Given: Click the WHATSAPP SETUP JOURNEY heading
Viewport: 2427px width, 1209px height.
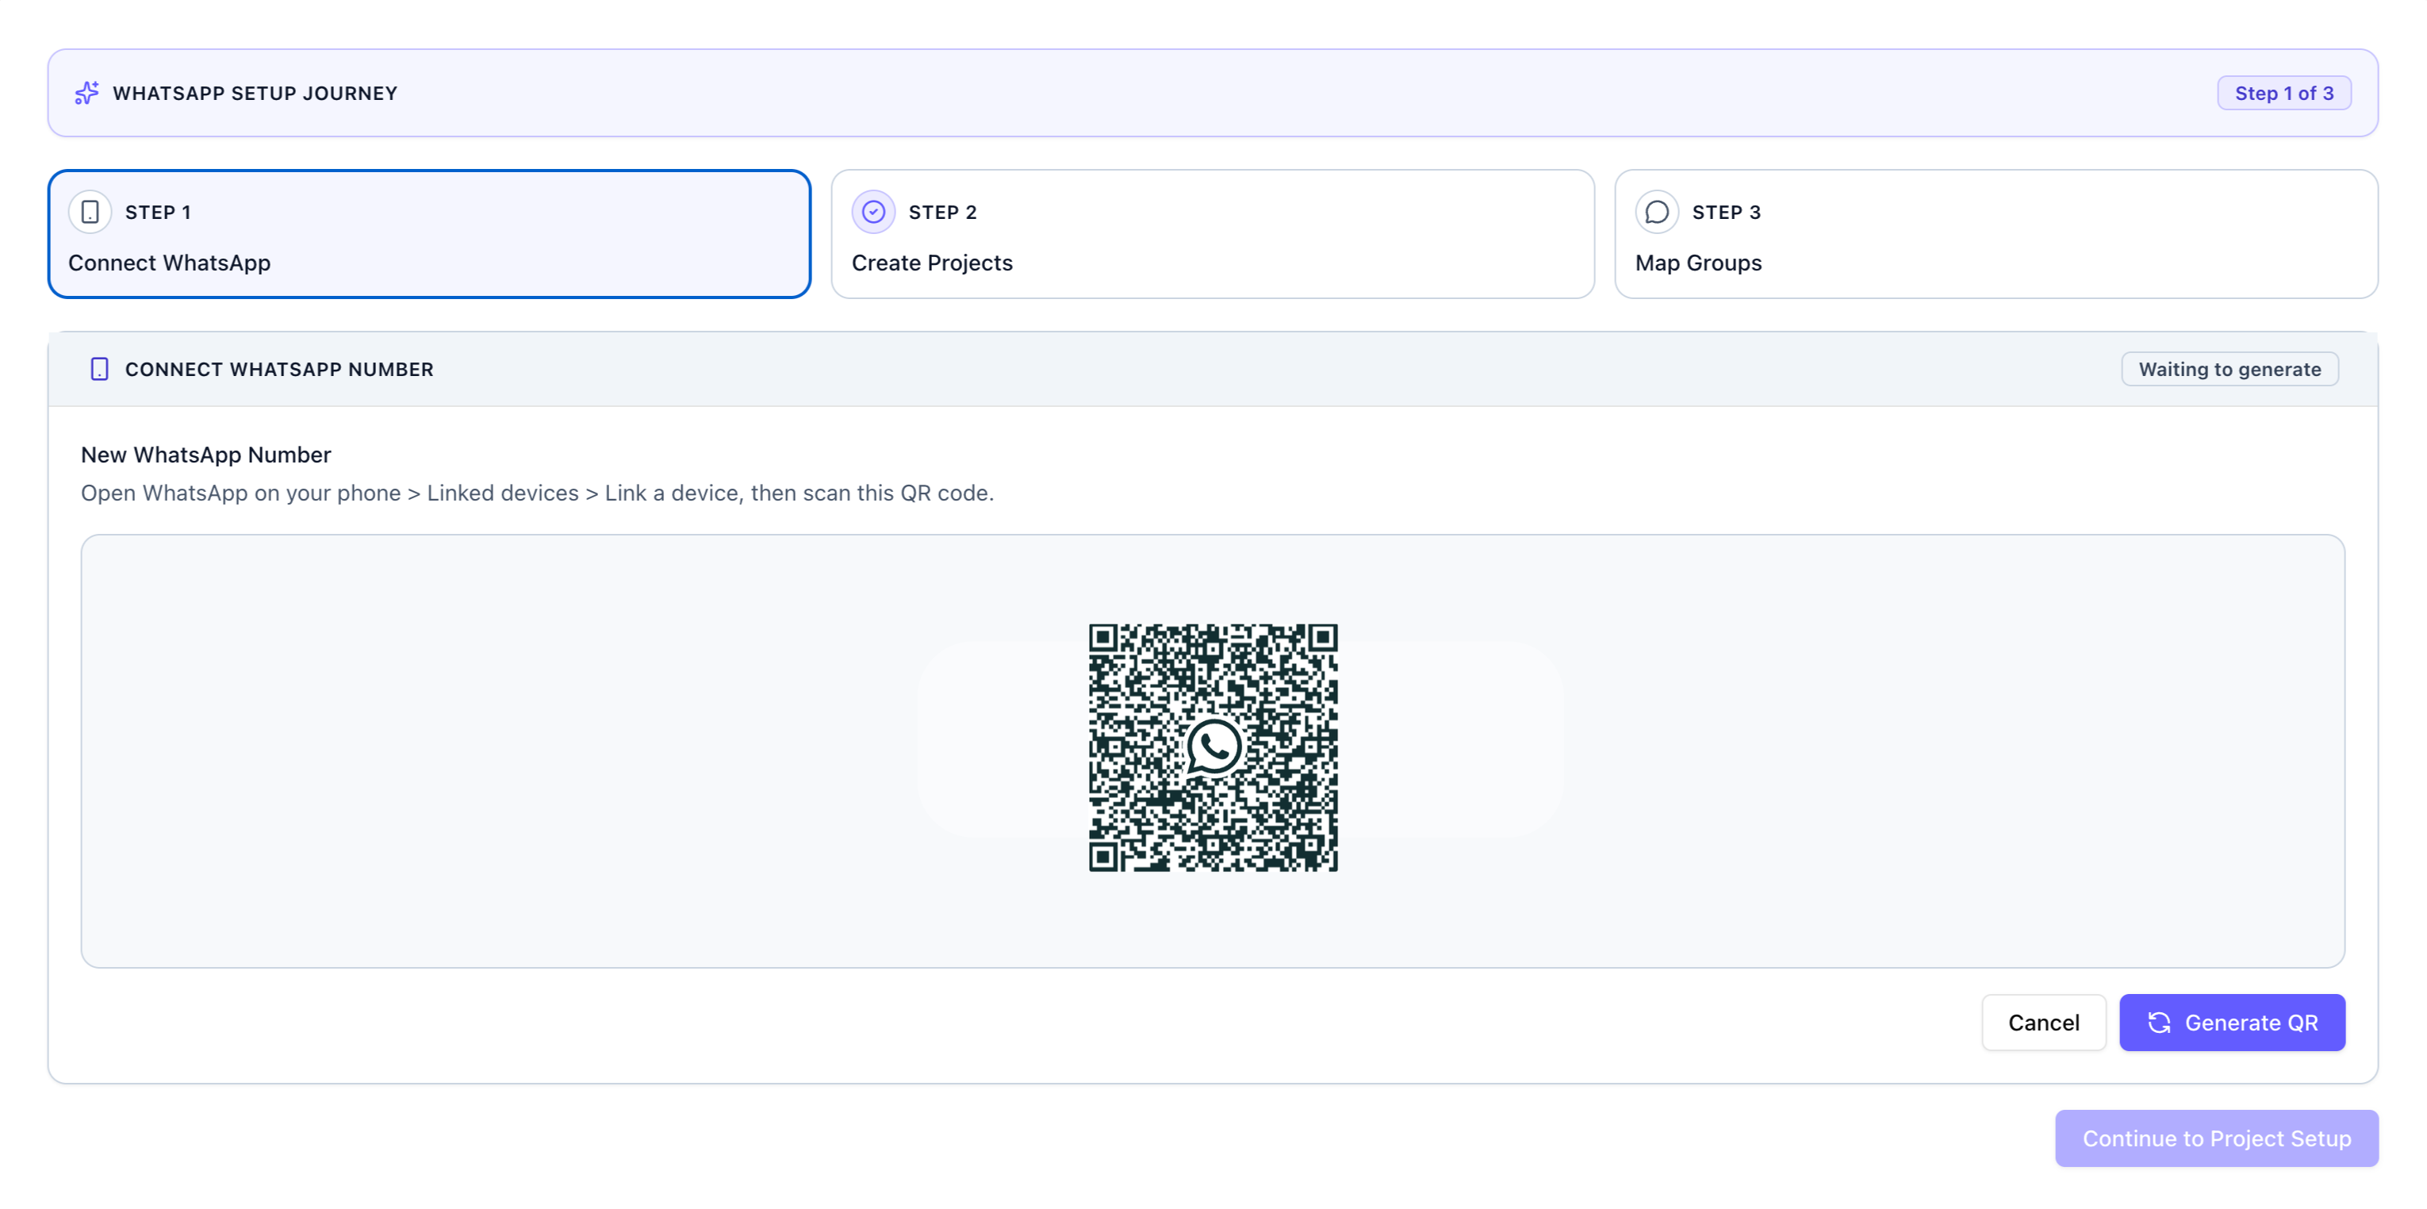Looking at the screenshot, I should pyautogui.click(x=255, y=94).
